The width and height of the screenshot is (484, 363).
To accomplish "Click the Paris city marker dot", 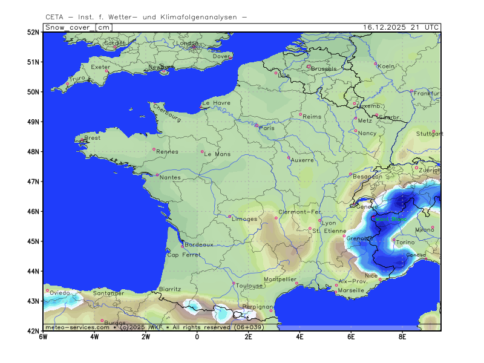I will coord(256,125).
